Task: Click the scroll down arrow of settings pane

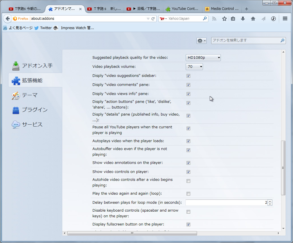Action: pyautogui.click(x=283, y=229)
